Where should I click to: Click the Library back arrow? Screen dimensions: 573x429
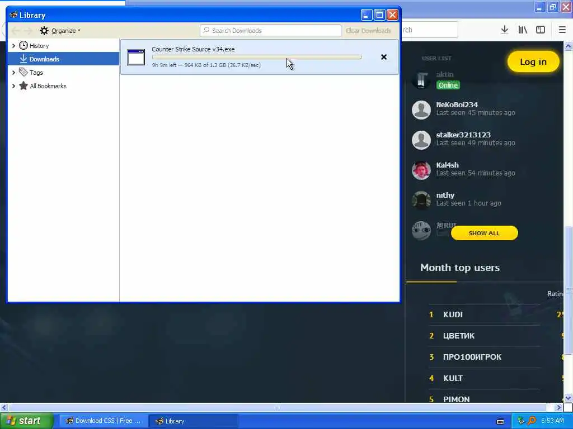click(15, 31)
